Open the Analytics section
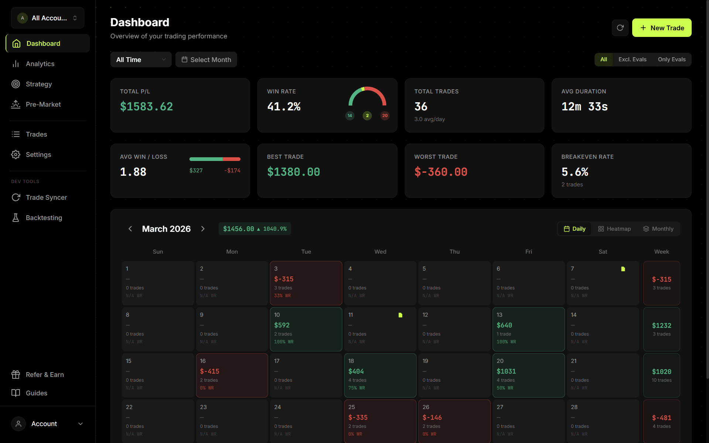The width and height of the screenshot is (709, 443). tap(41, 63)
